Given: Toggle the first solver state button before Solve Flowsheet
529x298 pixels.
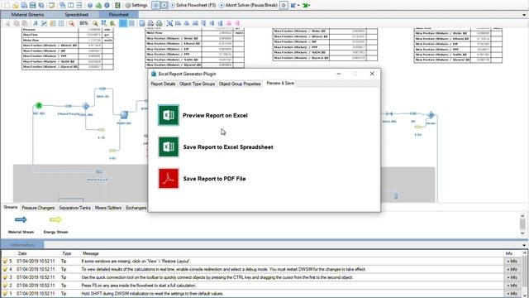Looking at the screenshot, I should pyautogui.click(x=155, y=5).
